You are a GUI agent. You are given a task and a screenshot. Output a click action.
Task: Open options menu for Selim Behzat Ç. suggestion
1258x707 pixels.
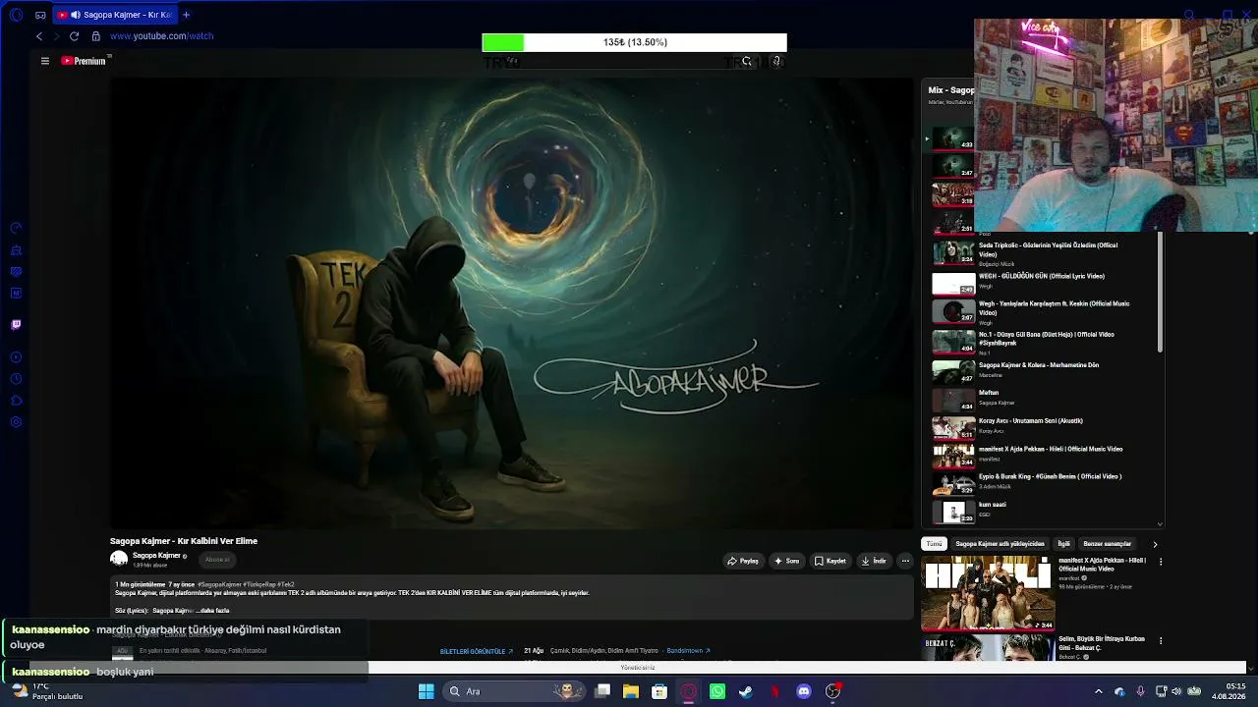click(1161, 640)
